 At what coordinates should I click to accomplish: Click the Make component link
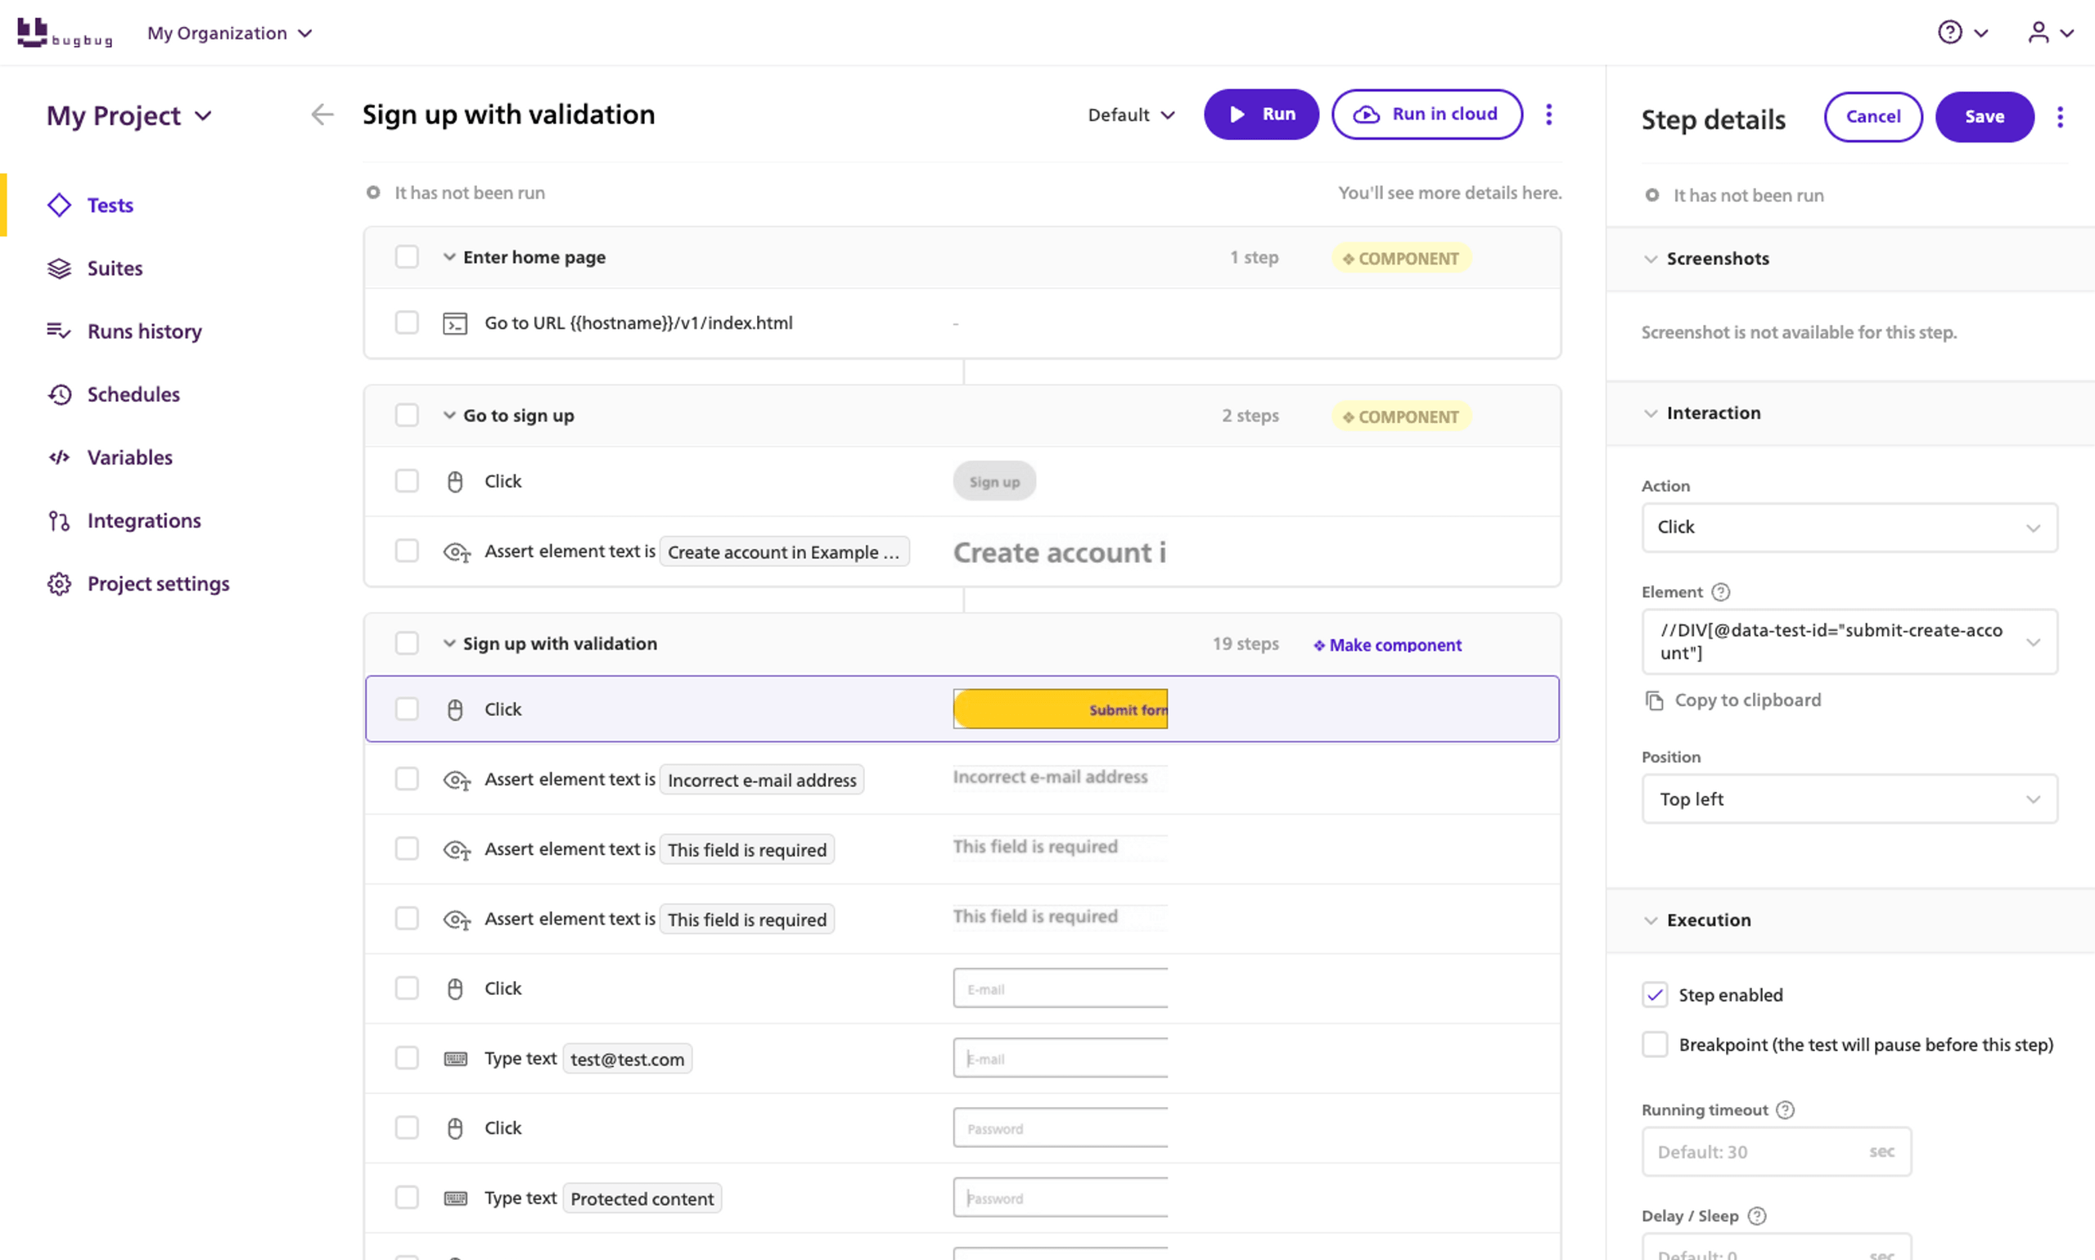(x=1387, y=645)
